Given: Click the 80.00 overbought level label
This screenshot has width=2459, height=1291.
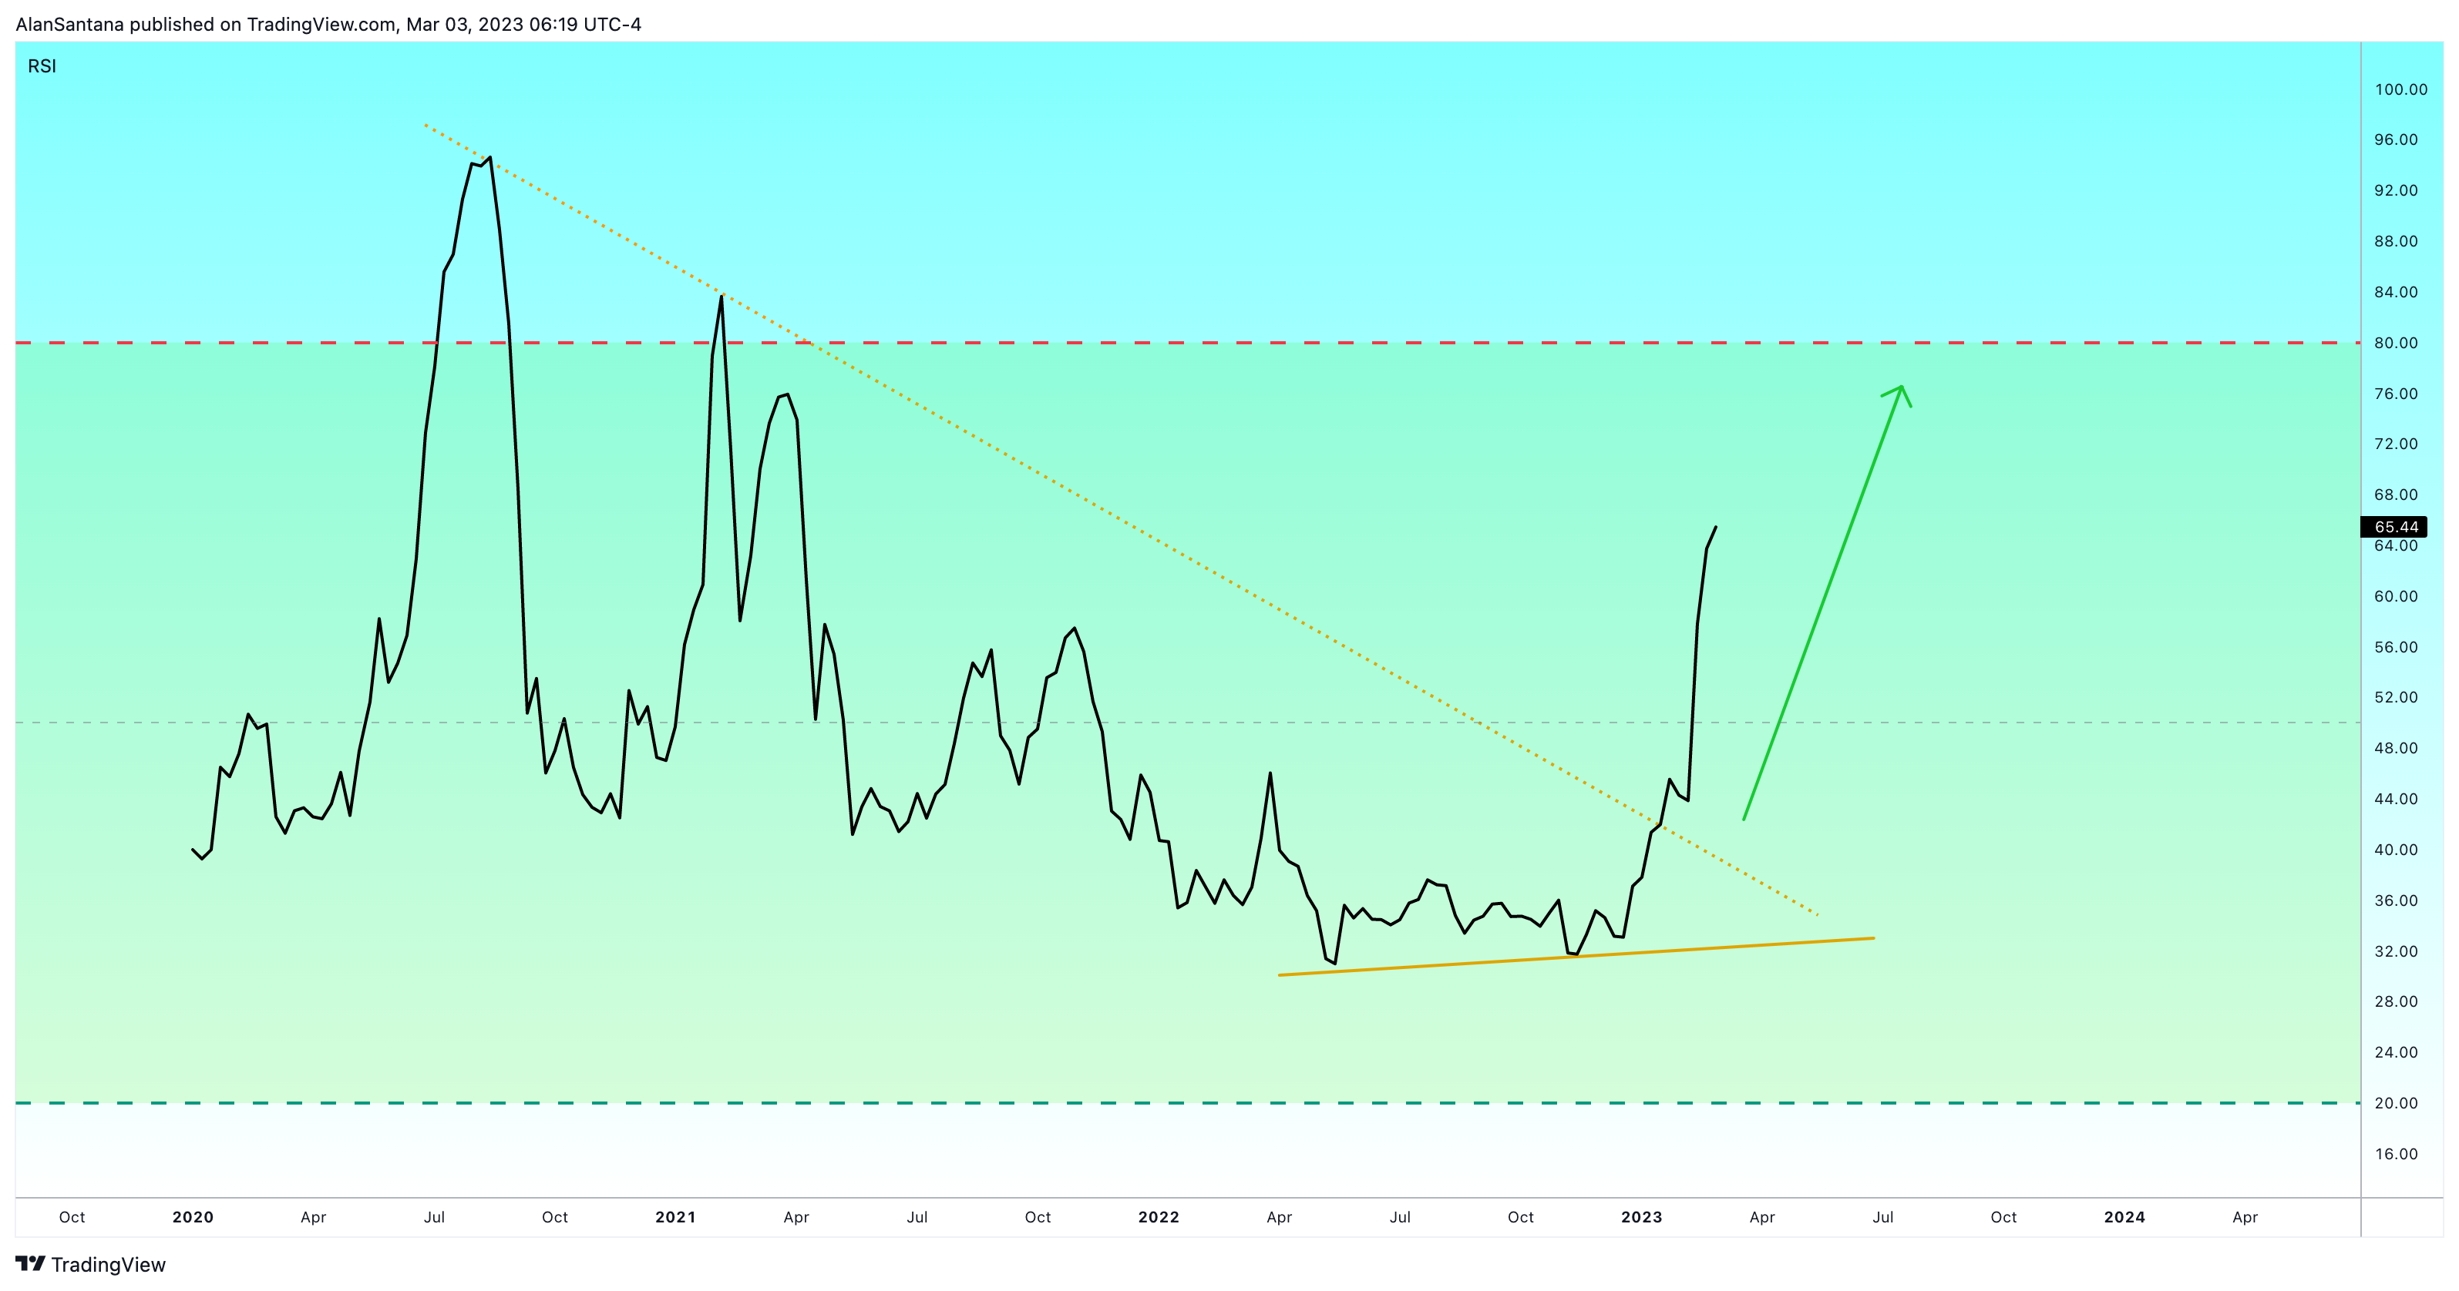Looking at the screenshot, I should tap(2396, 343).
